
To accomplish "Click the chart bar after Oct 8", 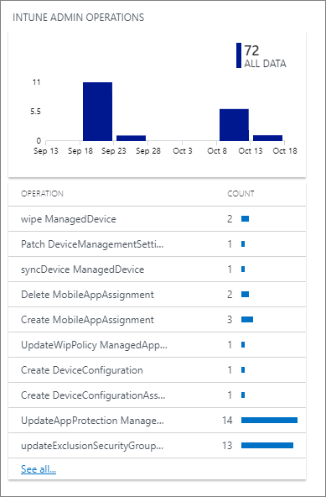I will pos(234,125).
